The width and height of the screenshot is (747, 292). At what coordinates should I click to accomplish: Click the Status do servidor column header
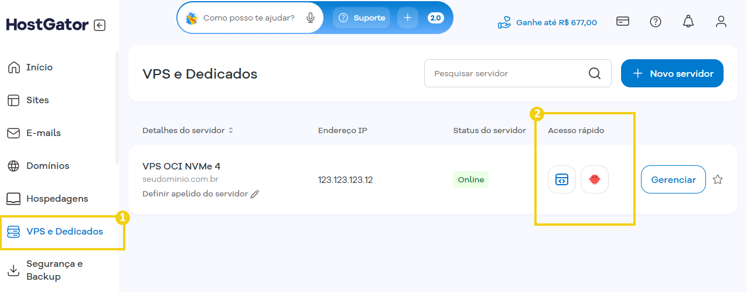pyautogui.click(x=489, y=130)
